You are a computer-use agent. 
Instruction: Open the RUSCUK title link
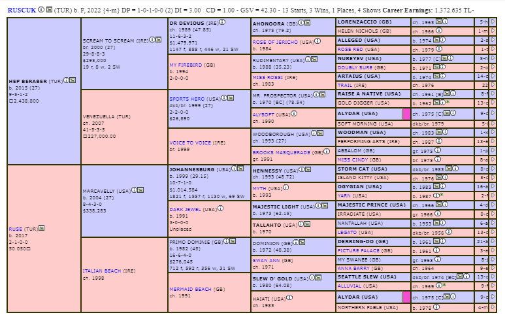(22, 10)
